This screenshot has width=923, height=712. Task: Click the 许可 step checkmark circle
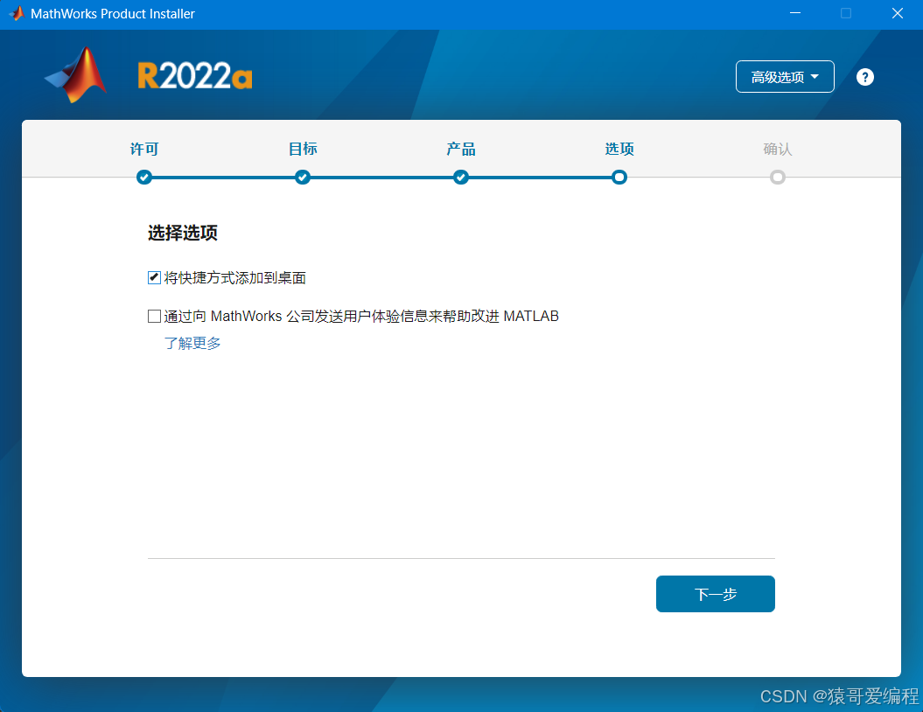[x=144, y=177]
